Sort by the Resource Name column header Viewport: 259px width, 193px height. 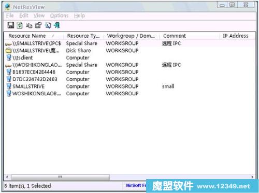coord(34,36)
